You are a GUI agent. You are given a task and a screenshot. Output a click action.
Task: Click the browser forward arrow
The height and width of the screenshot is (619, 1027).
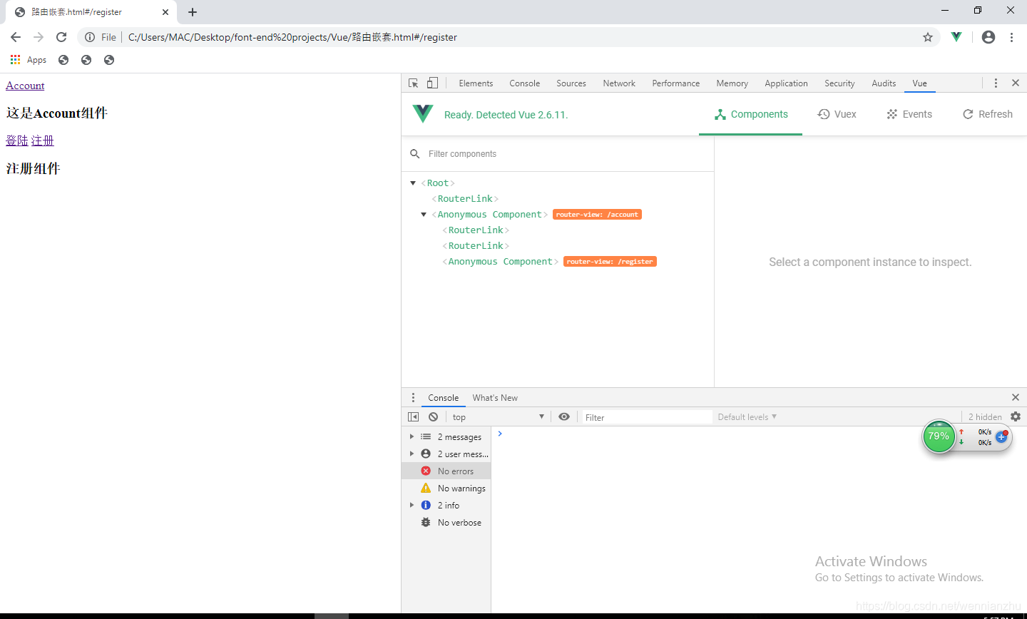[x=39, y=37]
